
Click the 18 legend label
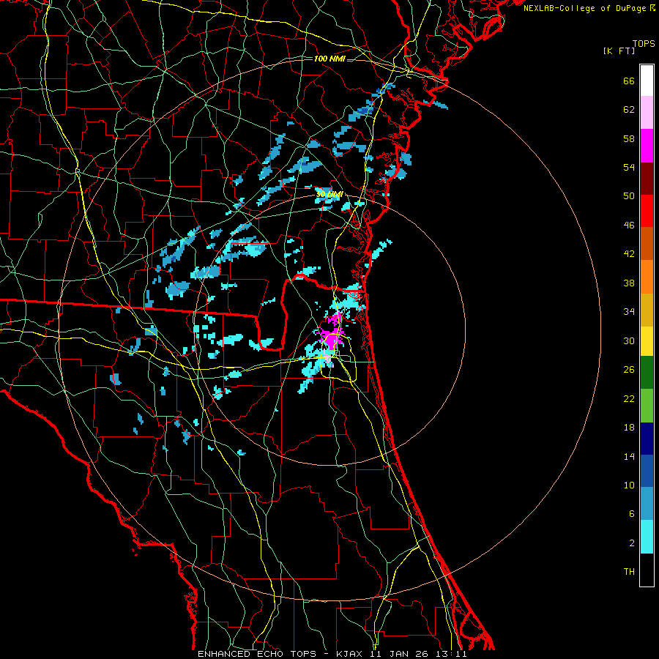point(629,428)
